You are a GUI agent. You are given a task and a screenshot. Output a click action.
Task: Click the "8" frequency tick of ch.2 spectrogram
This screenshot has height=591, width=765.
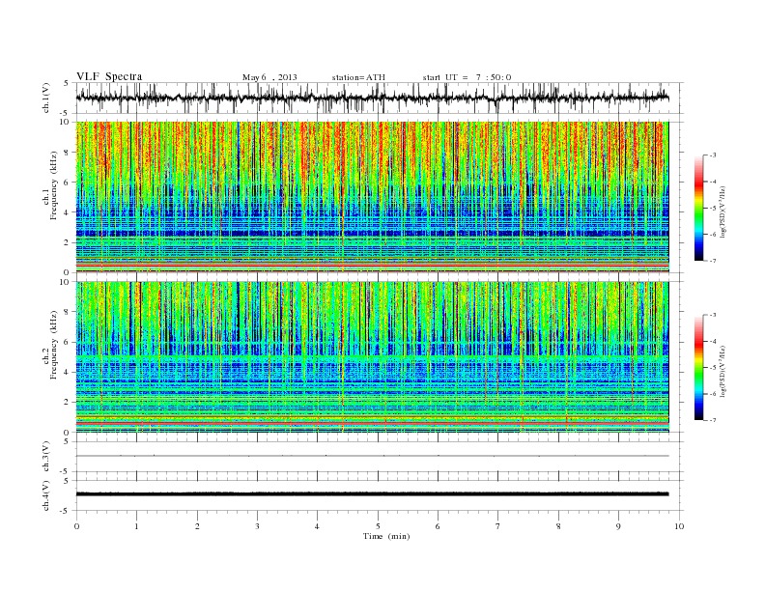click(68, 312)
